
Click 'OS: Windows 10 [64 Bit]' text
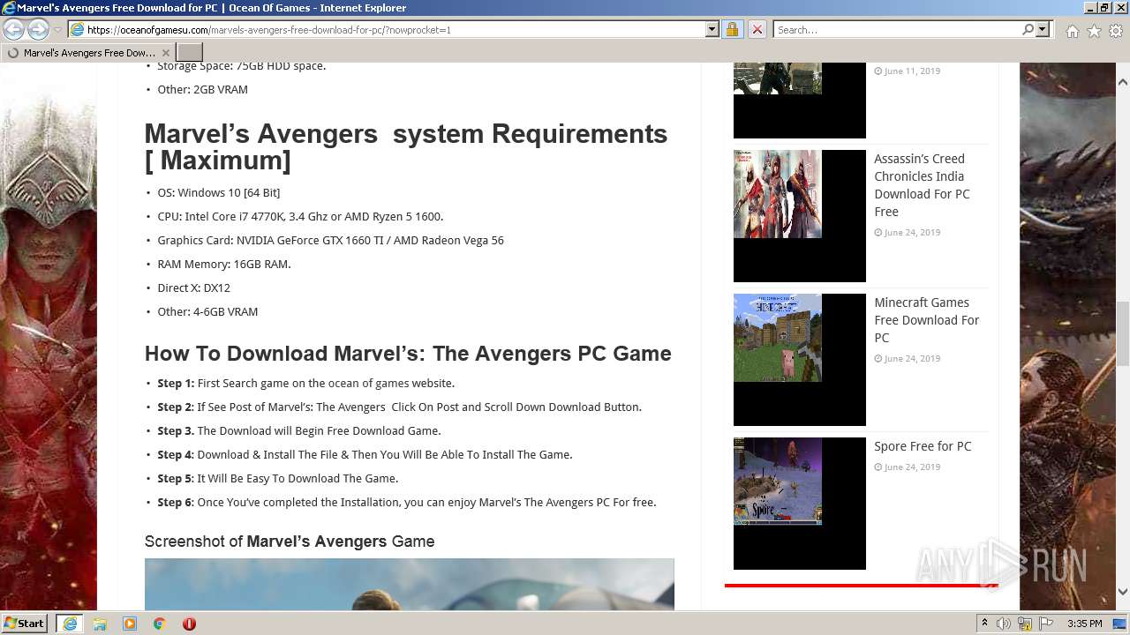218,192
